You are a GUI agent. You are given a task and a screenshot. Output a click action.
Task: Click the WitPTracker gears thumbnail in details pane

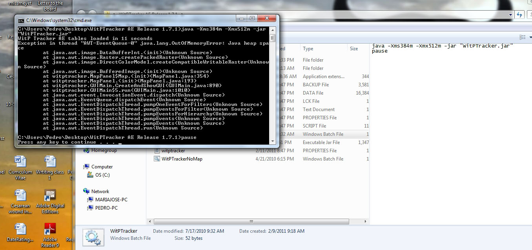coord(93,237)
